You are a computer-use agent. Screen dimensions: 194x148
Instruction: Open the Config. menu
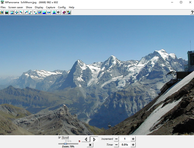tap(62, 7)
